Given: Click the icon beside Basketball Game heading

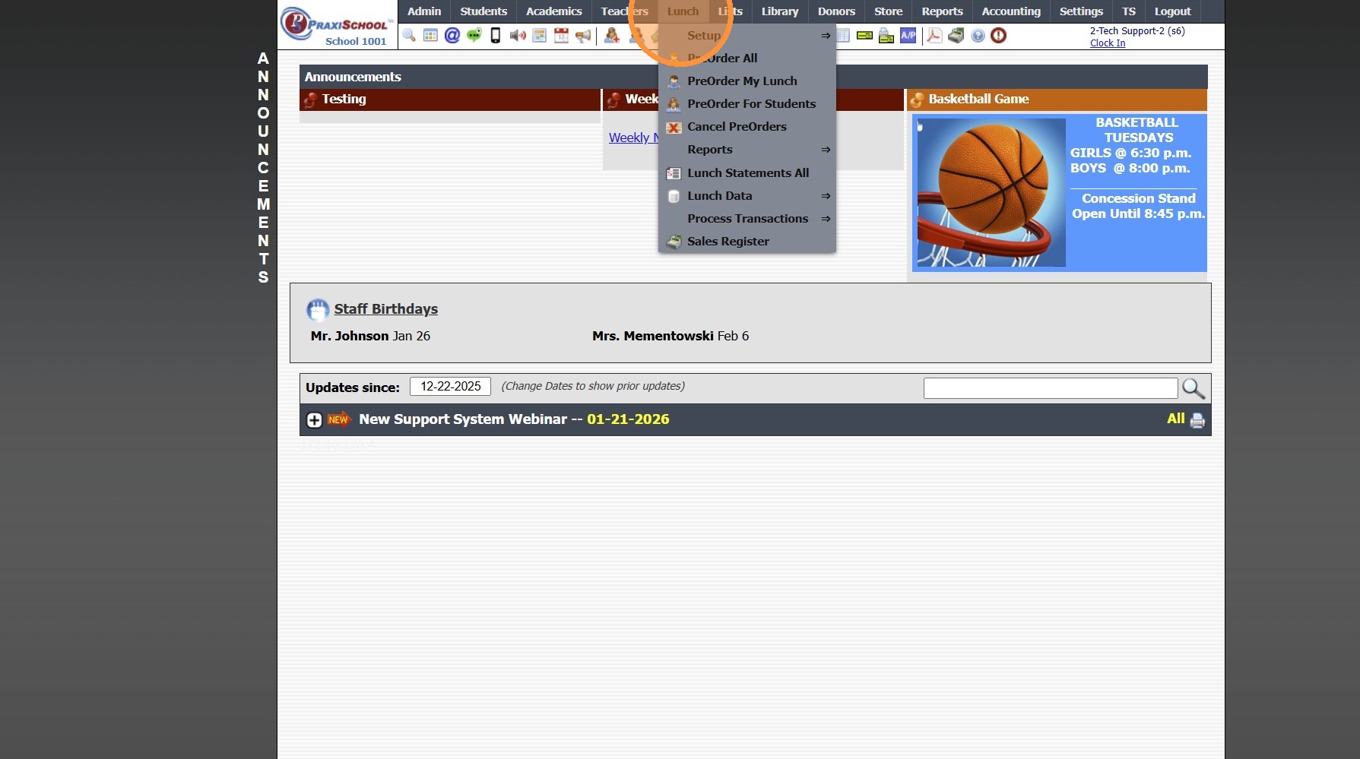Looking at the screenshot, I should [917, 100].
